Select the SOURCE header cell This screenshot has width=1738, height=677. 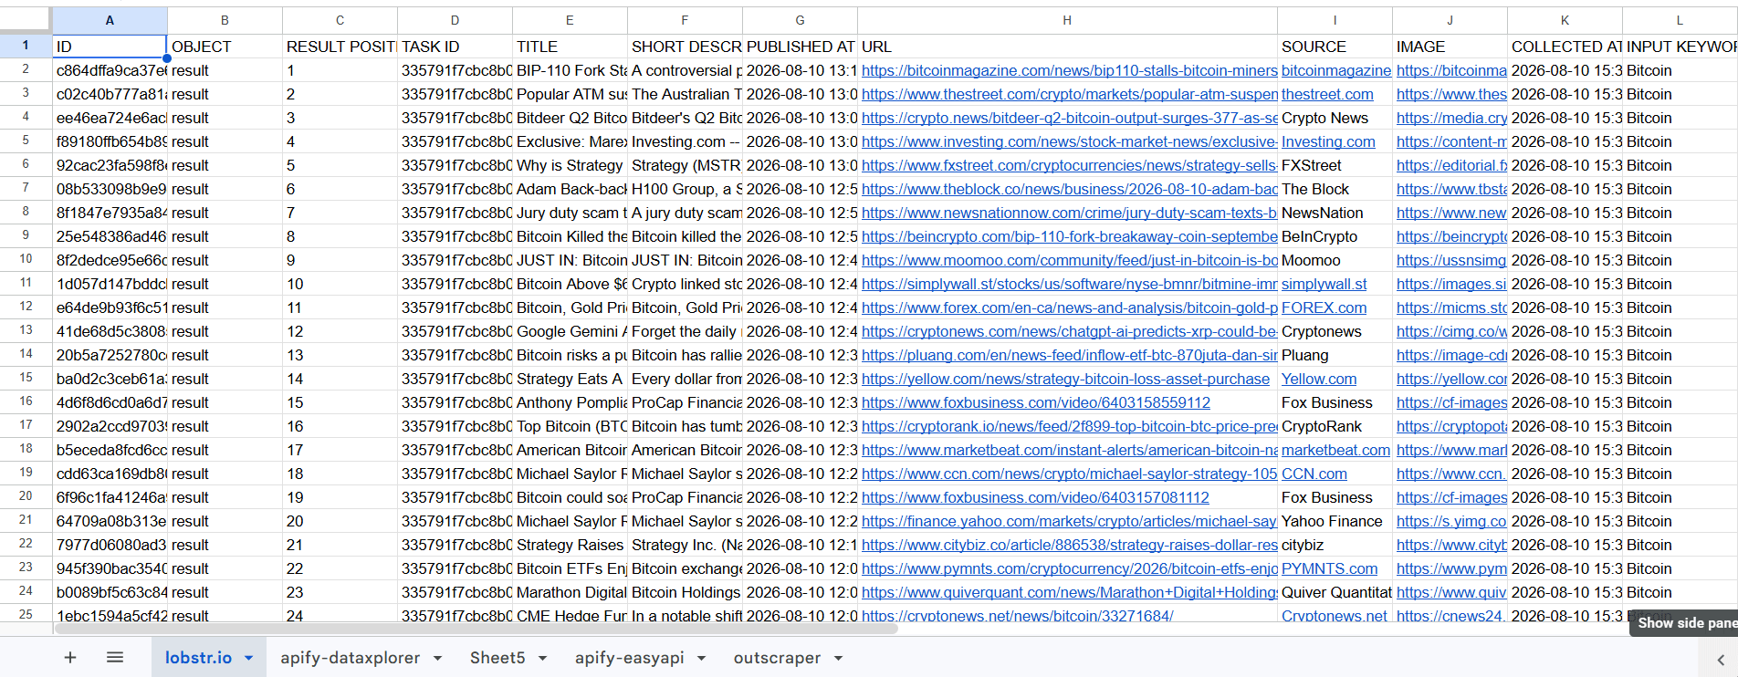pos(1335,47)
